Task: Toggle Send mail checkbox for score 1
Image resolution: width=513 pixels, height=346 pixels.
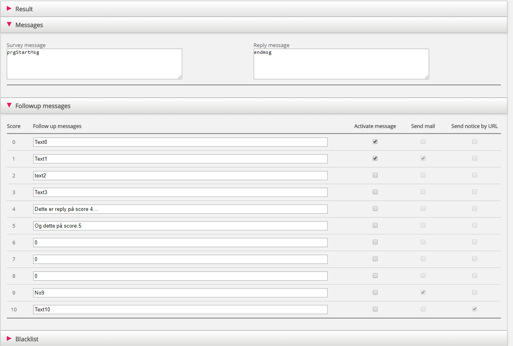Action: click(x=423, y=158)
